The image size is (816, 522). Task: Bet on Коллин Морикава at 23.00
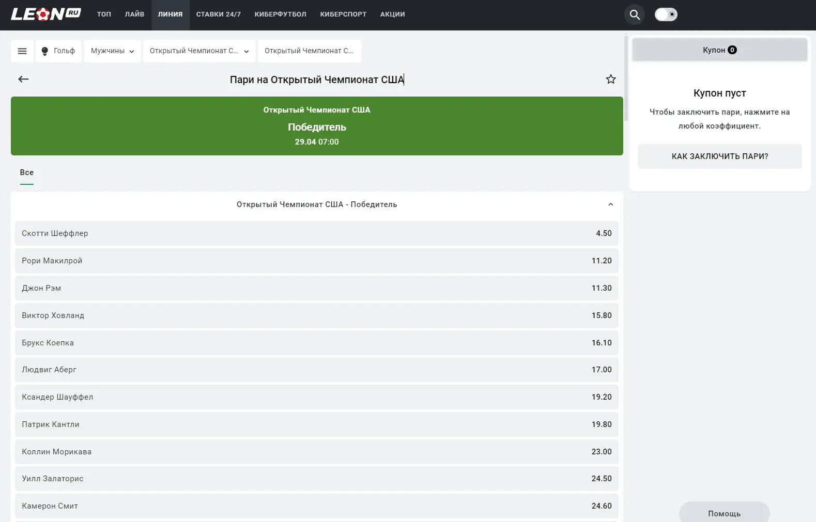pos(316,452)
